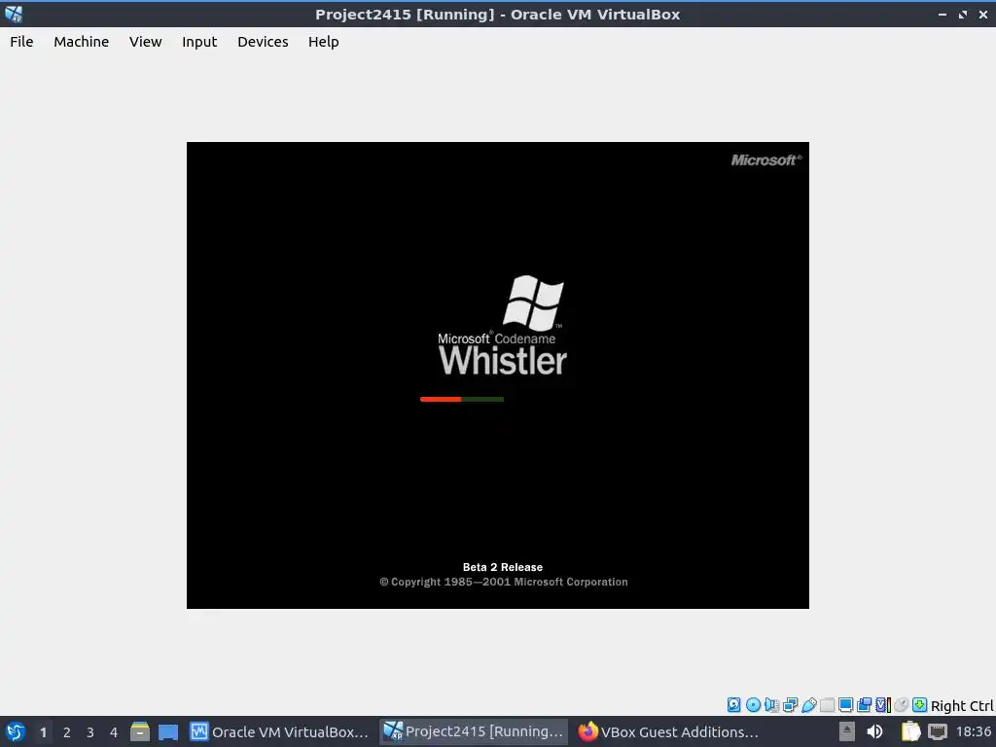The width and height of the screenshot is (996, 747).
Task: Click the recording status icon
Action: (x=864, y=704)
